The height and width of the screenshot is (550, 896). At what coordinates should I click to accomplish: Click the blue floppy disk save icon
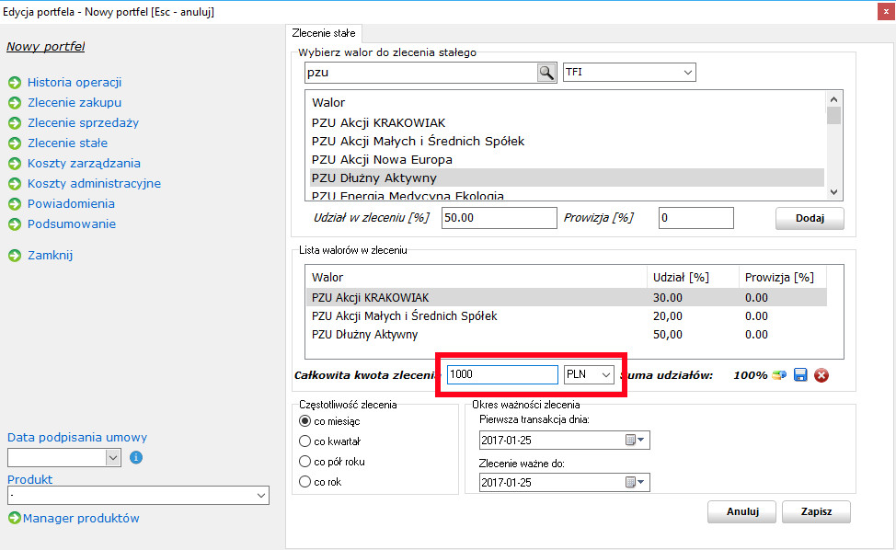[x=800, y=375]
